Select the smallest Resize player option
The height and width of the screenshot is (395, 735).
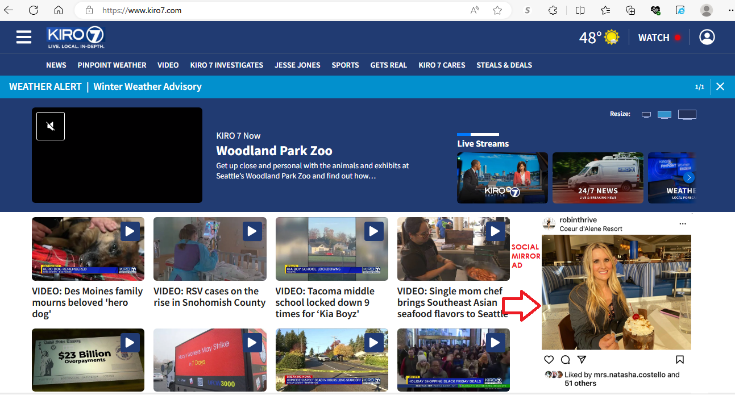(x=646, y=114)
